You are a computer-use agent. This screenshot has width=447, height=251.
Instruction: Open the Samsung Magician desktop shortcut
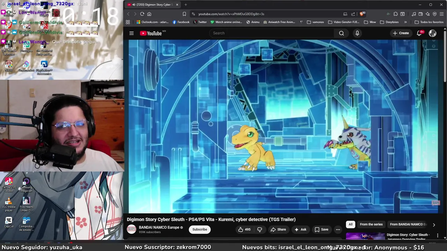click(26, 185)
